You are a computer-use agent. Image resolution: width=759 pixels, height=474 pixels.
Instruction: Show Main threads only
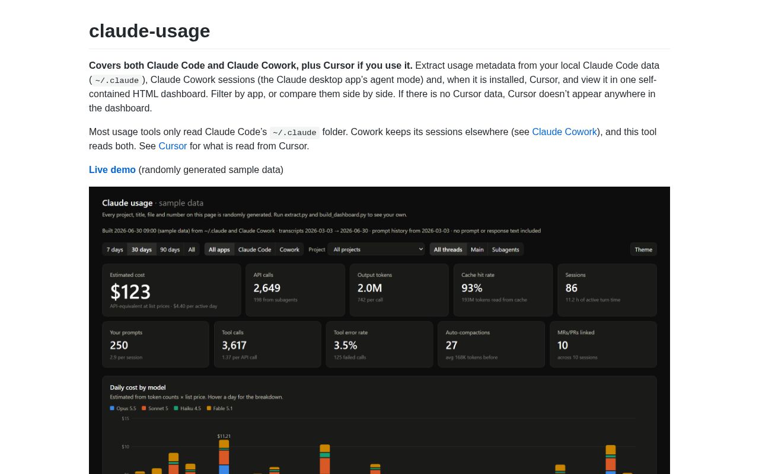[x=477, y=249]
